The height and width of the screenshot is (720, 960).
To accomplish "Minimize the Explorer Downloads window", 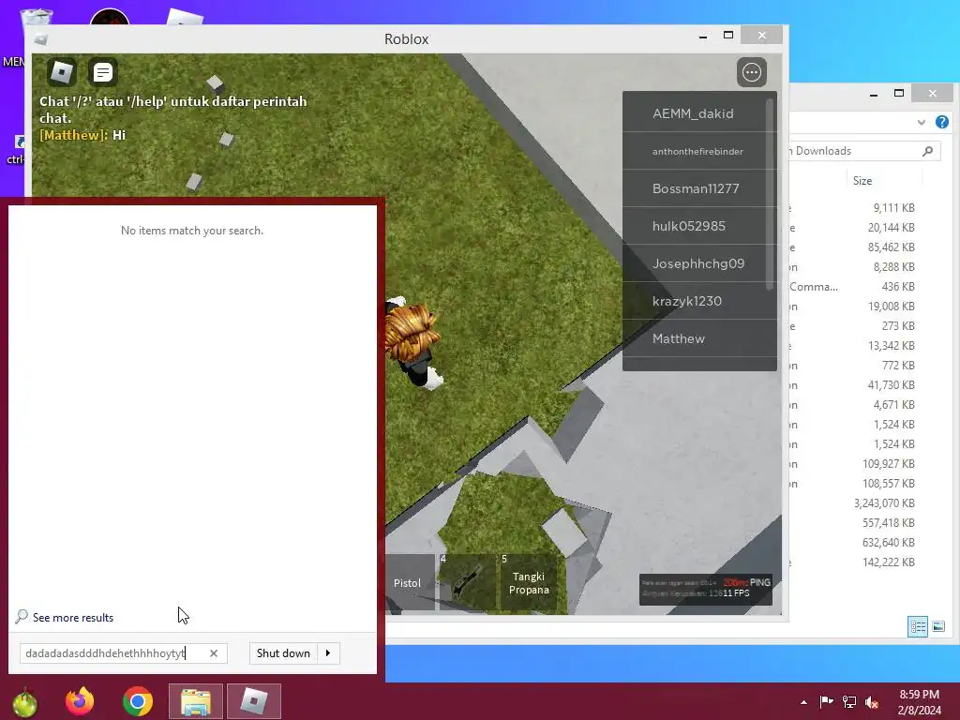I will (x=874, y=95).
